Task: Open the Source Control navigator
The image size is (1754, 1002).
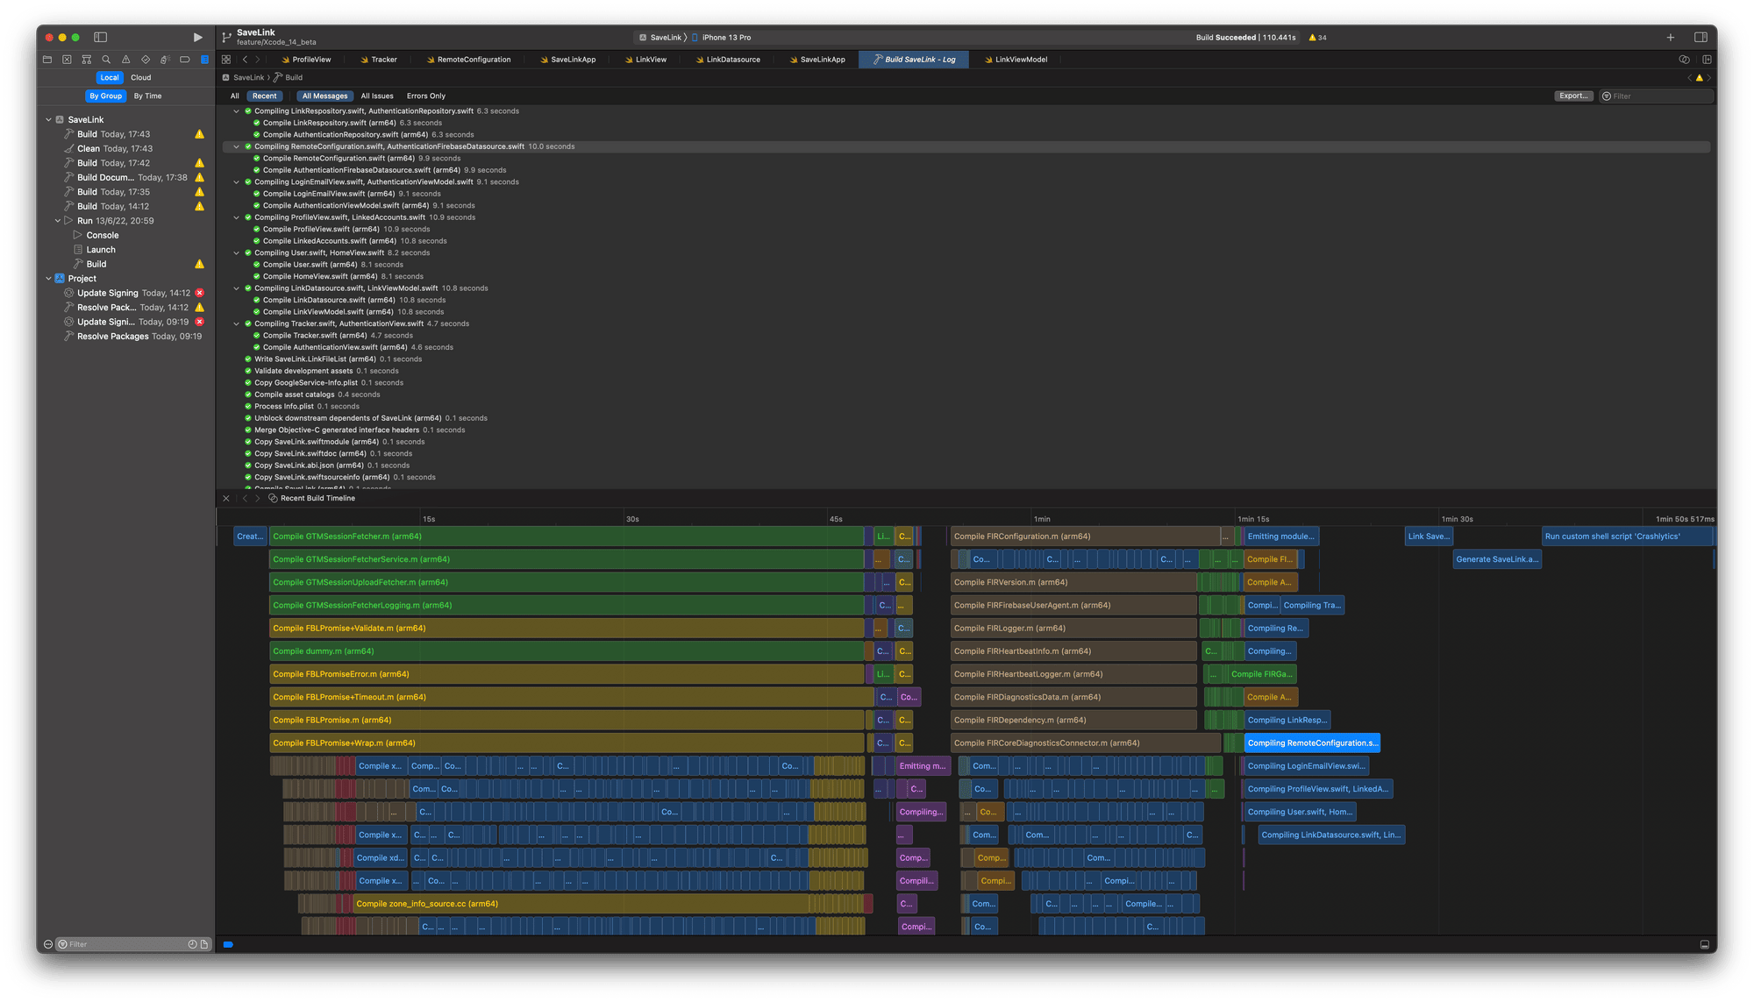Action: (x=67, y=60)
